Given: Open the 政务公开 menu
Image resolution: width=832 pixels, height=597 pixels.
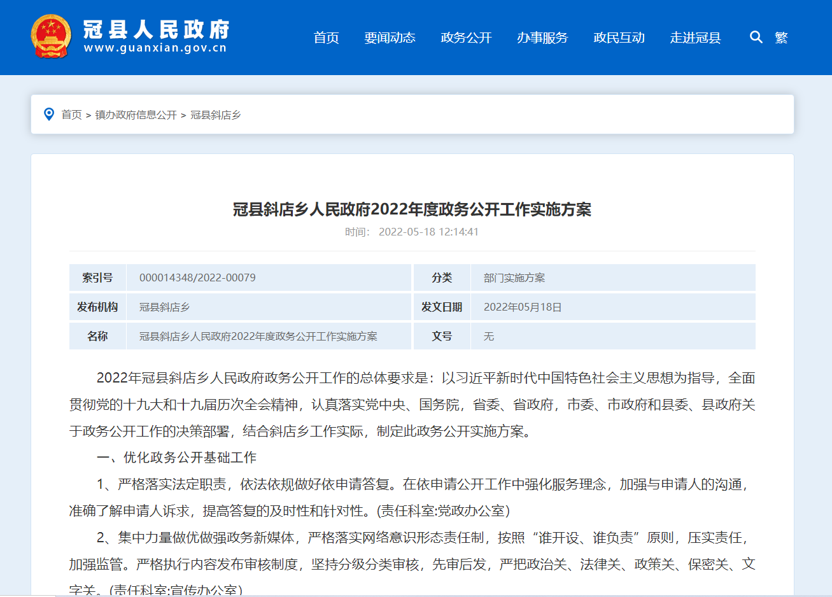Looking at the screenshot, I should [x=466, y=38].
